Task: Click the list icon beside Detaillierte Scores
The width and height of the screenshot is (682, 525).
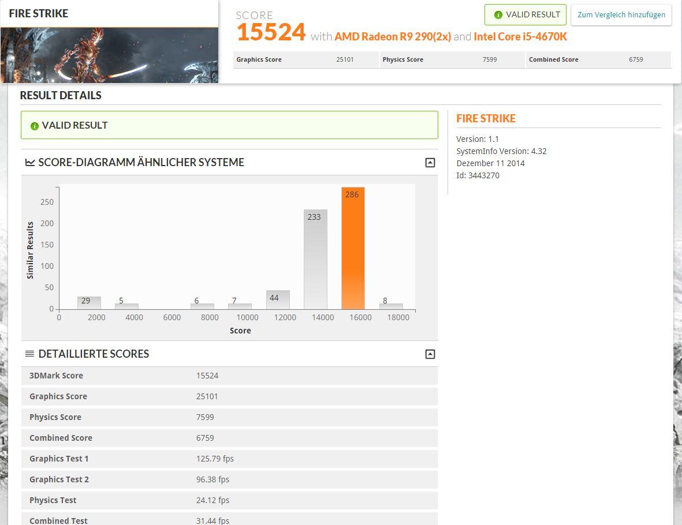Action: pos(29,354)
